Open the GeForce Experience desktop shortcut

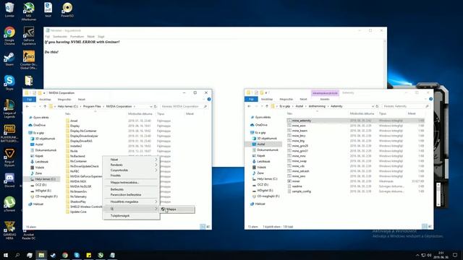(29, 35)
